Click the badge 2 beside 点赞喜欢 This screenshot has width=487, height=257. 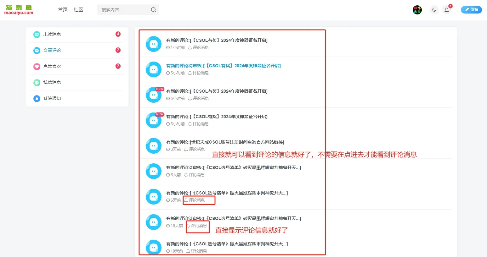click(x=118, y=66)
